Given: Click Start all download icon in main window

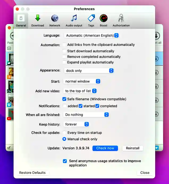Looking at the screenshot, I should [157, 36].
